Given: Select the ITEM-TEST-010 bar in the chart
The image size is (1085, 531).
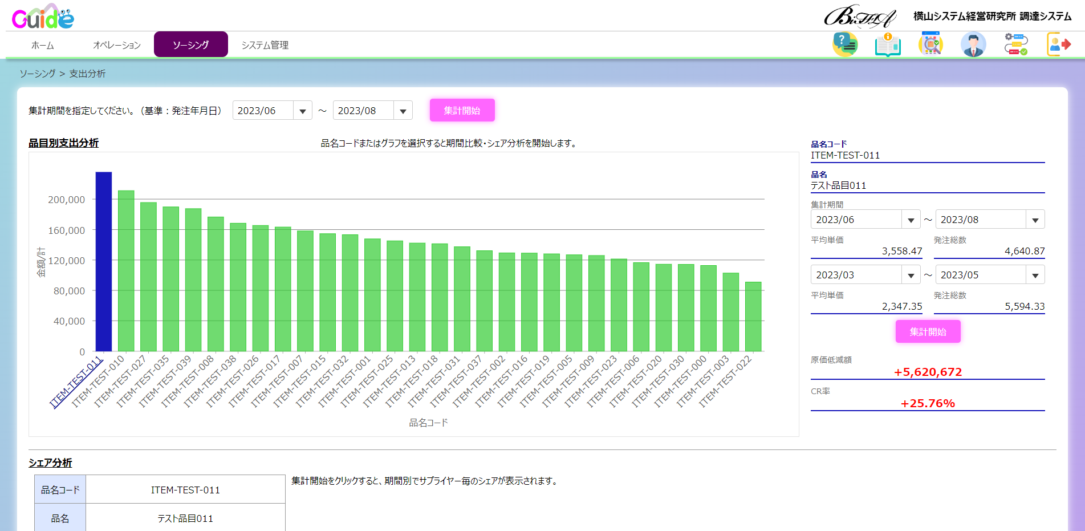Looking at the screenshot, I should point(126,271).
